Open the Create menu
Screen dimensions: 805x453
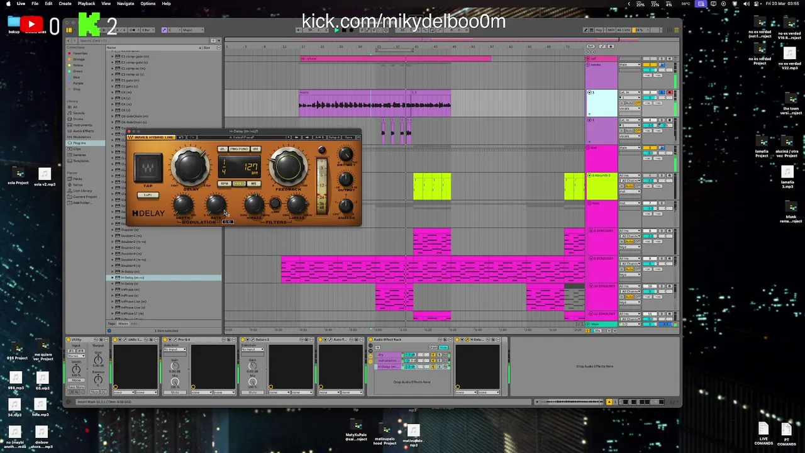point(65,3)
